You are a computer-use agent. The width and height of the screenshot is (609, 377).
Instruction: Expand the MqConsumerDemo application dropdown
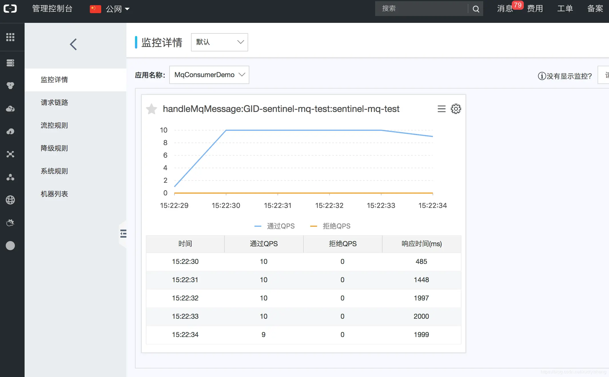point(209,75)
